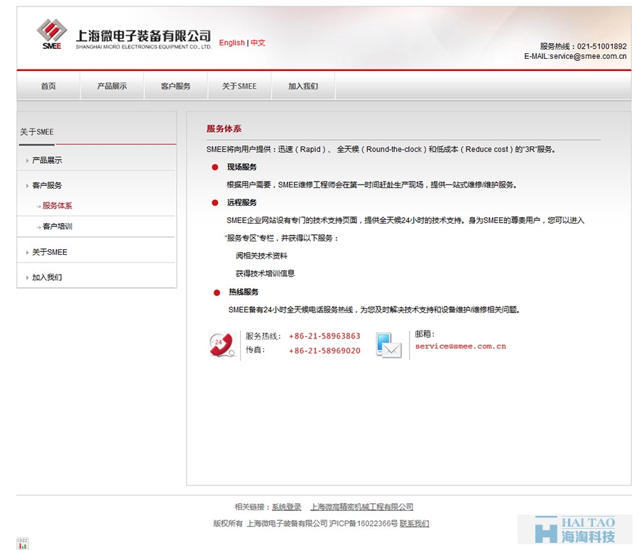Viewport: 639px width, 550px height.
Task: Click the header E-MAIL address text
Action: click(x=575, y=56)
